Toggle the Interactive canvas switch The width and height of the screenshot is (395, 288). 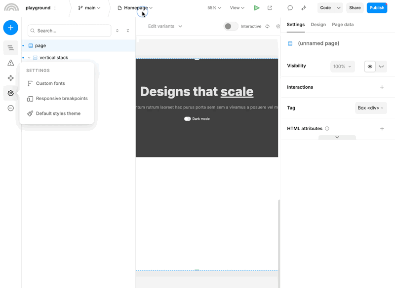[x=231, y=27]
